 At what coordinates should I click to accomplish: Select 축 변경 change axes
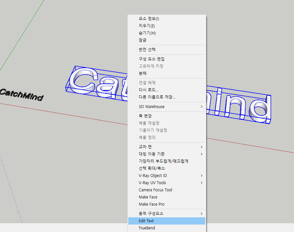point(167,116)
